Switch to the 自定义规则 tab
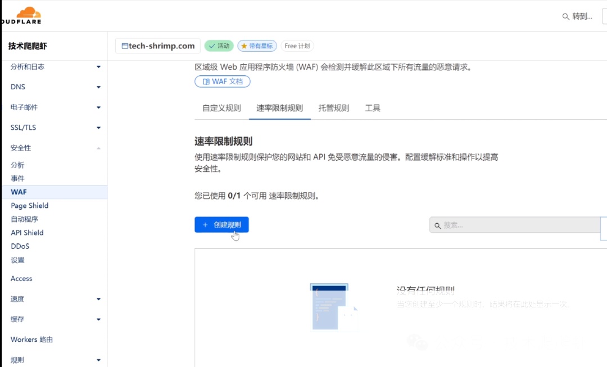Image resolution: width=607 pixels, height=367 pixels. (x=221, y=108)
